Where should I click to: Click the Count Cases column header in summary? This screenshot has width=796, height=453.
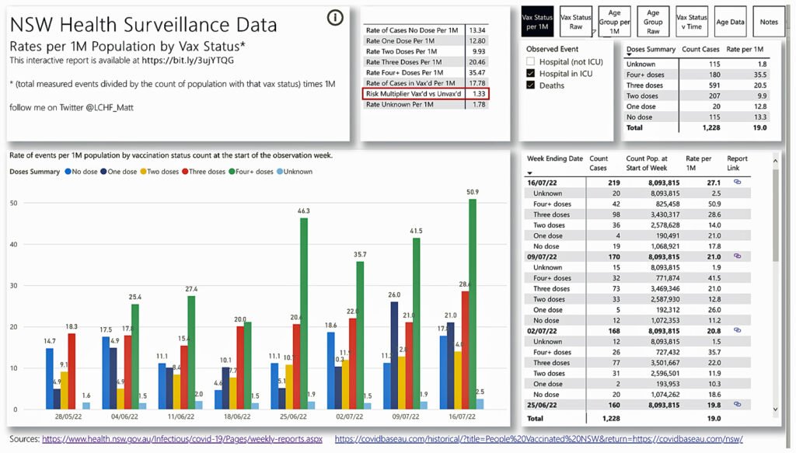pos(700,49)
